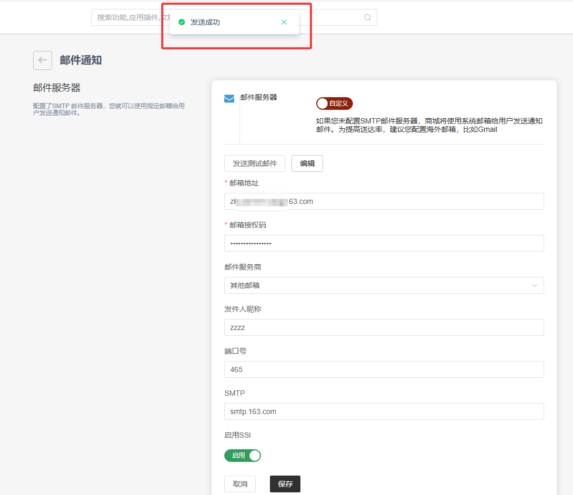Click the blue mail envelope icon
This screenshot has width=573, height=495.
pyautogui.click(x=230, y=98)
